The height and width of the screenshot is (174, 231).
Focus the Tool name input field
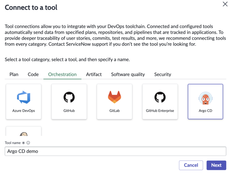(115, 151)
